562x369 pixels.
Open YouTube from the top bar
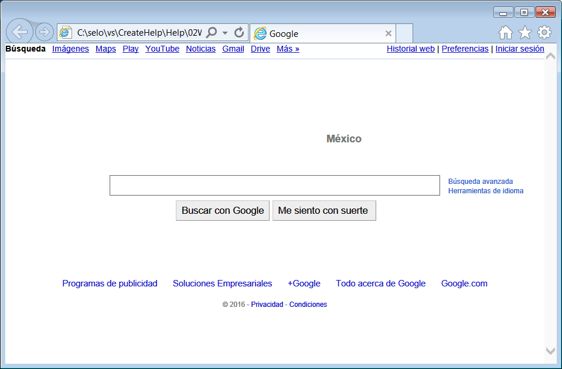(x=162, y=49)
